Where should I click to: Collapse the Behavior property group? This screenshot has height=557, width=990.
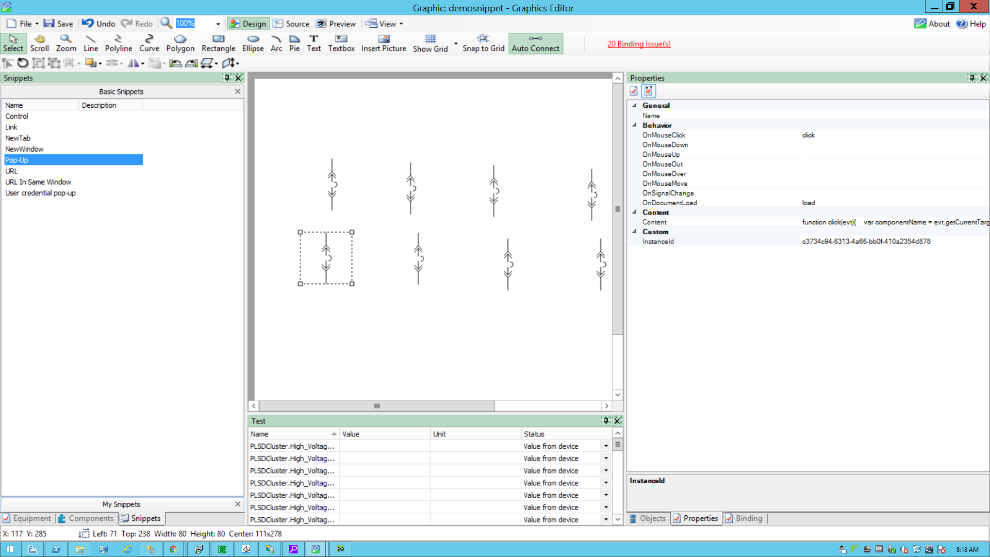[635, 125]
